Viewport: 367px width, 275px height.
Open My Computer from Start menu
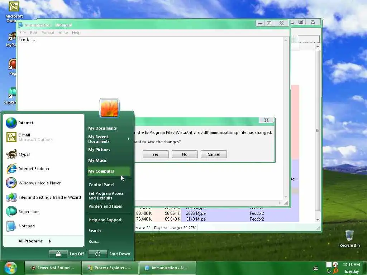(x=109, y=171)
